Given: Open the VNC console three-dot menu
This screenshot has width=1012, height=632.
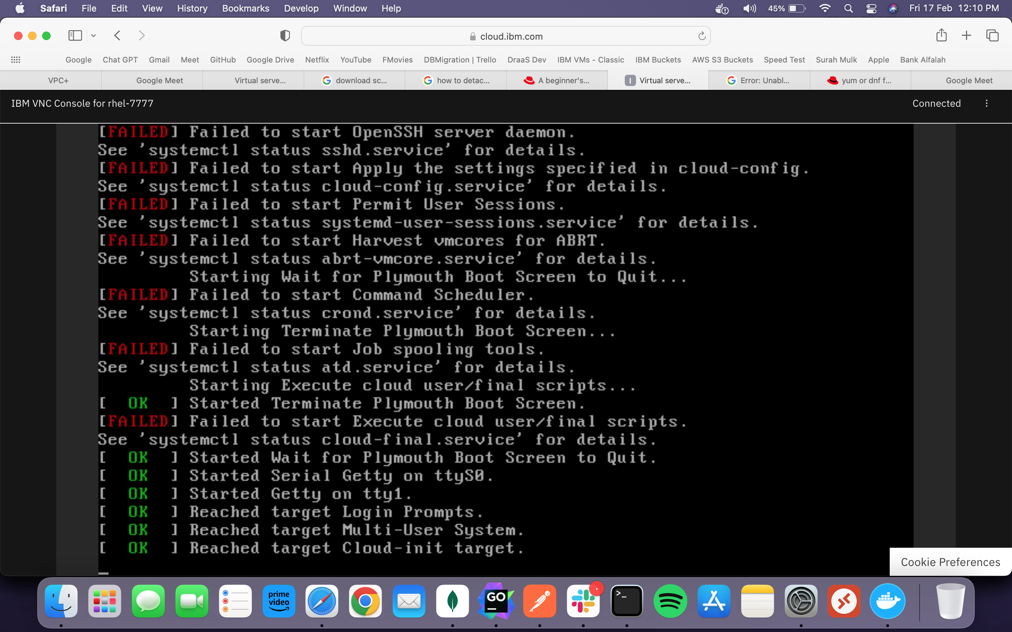Looking at the screenshot, I should [986, 103].
